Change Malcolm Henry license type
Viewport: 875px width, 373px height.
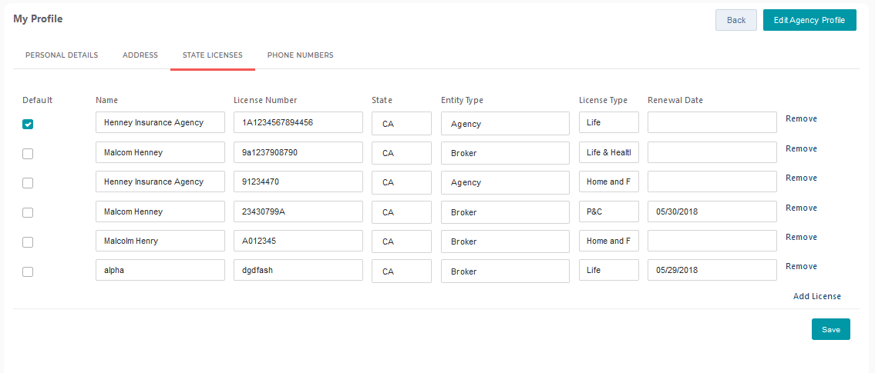pos(609,241)
